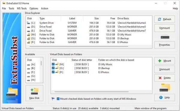Click the G: drive icon in Available list

click(x=28, y=76)
